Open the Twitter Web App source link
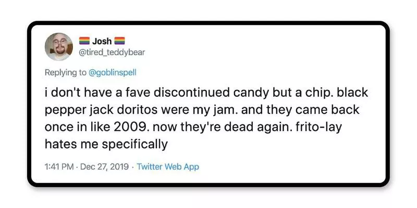The image size is (417, 208). point(168,167)
